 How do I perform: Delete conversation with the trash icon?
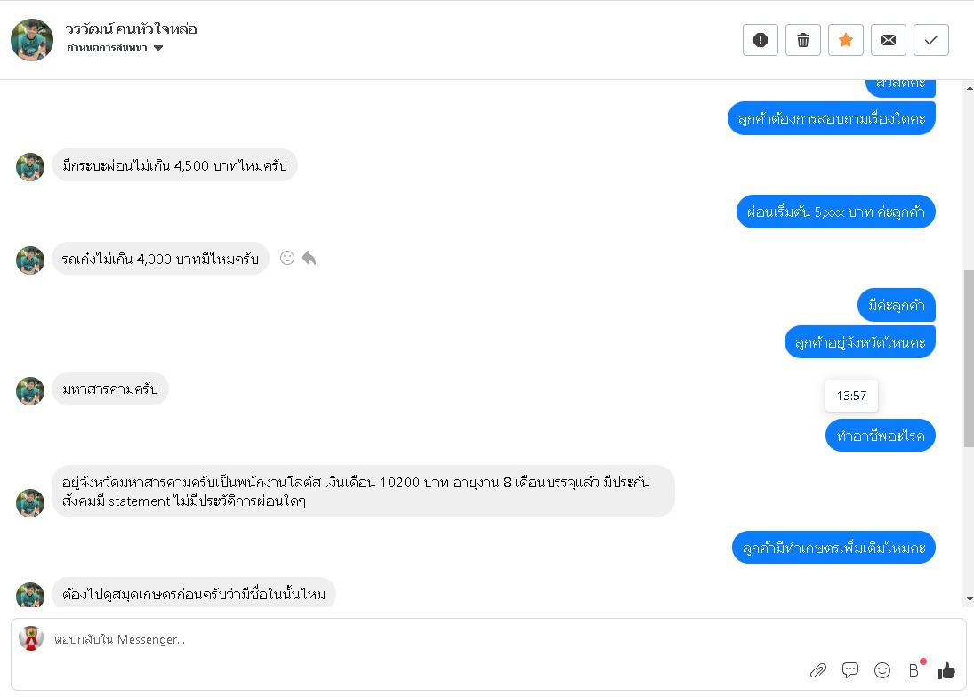click(x=803, y=40)
